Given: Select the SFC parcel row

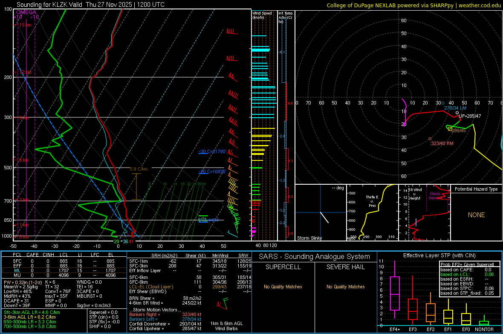Looking at the screenshot, I should point(64,261).
